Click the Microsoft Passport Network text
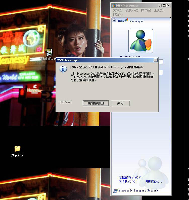189x200 pixels. (138, 190)
